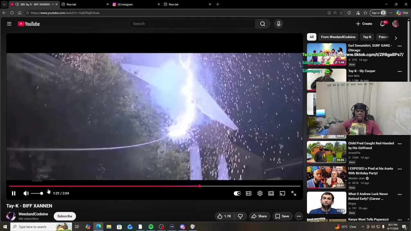The width and height of the screenshot is (411, 231).
Task: Open the I EXPOSED a Pred thumbnail
Action: click(x=327, y=177)
